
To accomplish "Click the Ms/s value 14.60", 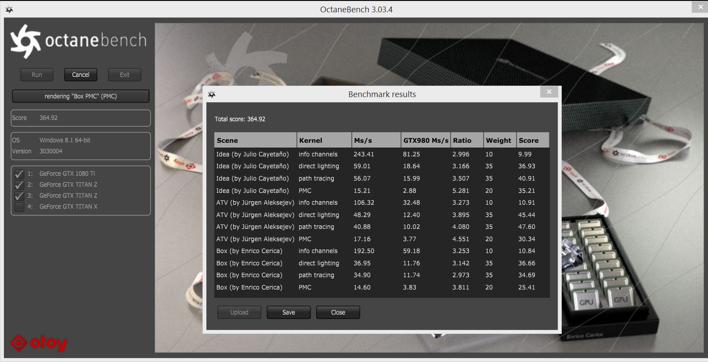I will (362, 287).
